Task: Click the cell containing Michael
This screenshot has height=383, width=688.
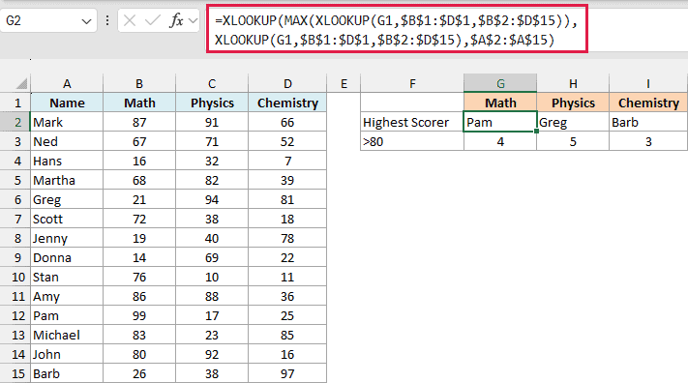Action: [x=67, y=335]
